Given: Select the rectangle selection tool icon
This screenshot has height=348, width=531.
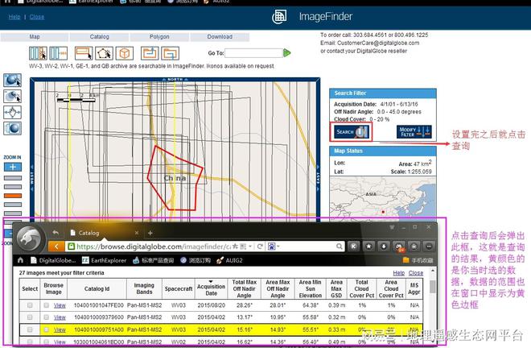Looking at the screenshot, I should [x=84, y=53].
